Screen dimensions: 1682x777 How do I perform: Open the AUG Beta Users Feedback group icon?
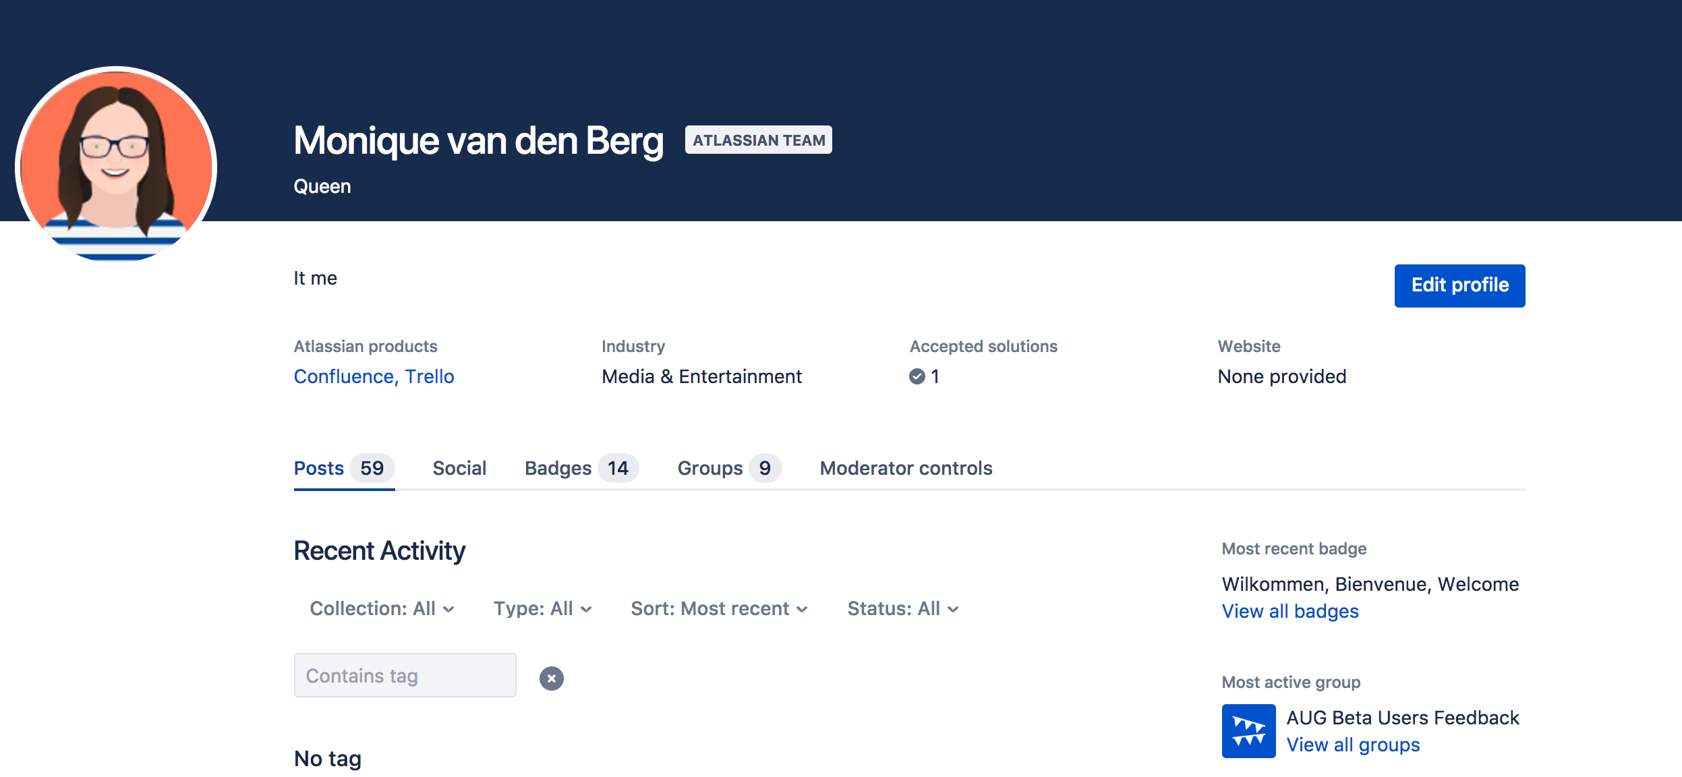(1248, 730)
